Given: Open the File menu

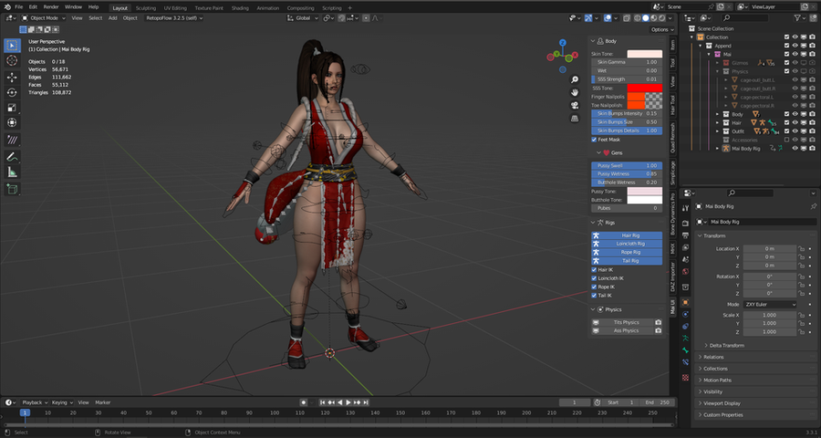Looking at the screenshot, I should (x=19, y=7).
